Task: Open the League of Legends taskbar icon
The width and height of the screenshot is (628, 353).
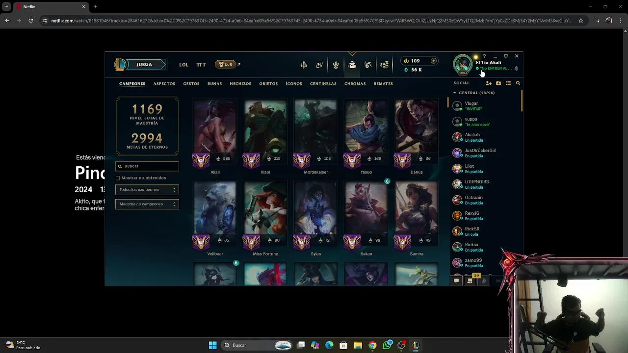Action: 416,345
